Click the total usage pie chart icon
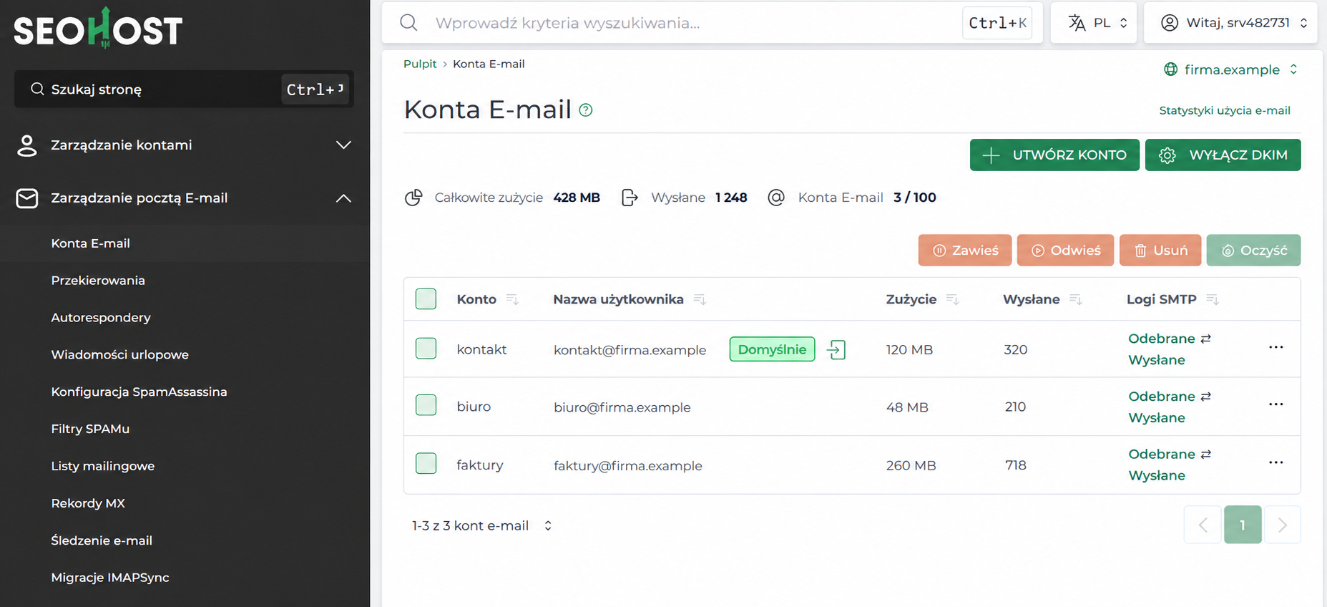Image resolution: width=1327 pixels, height=607 pixels. [413, 198]
